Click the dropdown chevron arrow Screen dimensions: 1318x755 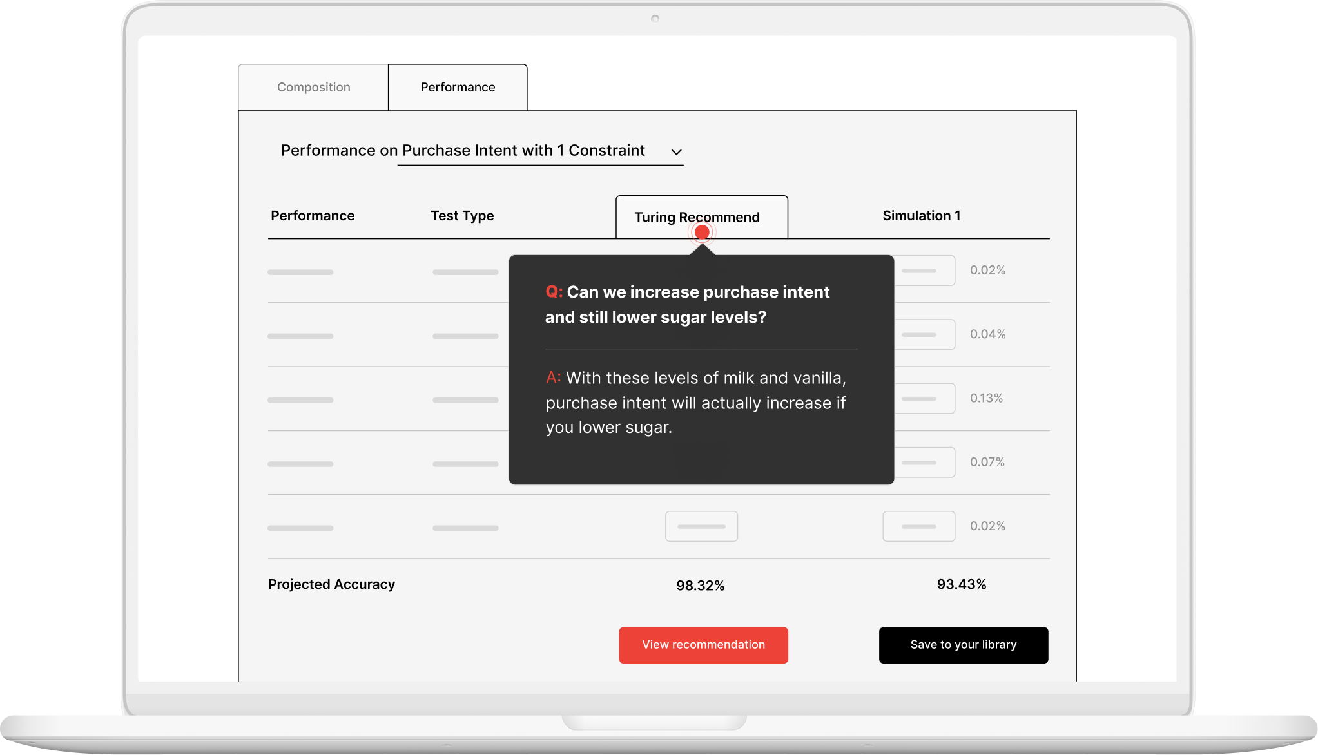[676, 152]
